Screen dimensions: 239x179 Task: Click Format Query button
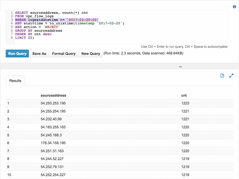click(64, 54)
